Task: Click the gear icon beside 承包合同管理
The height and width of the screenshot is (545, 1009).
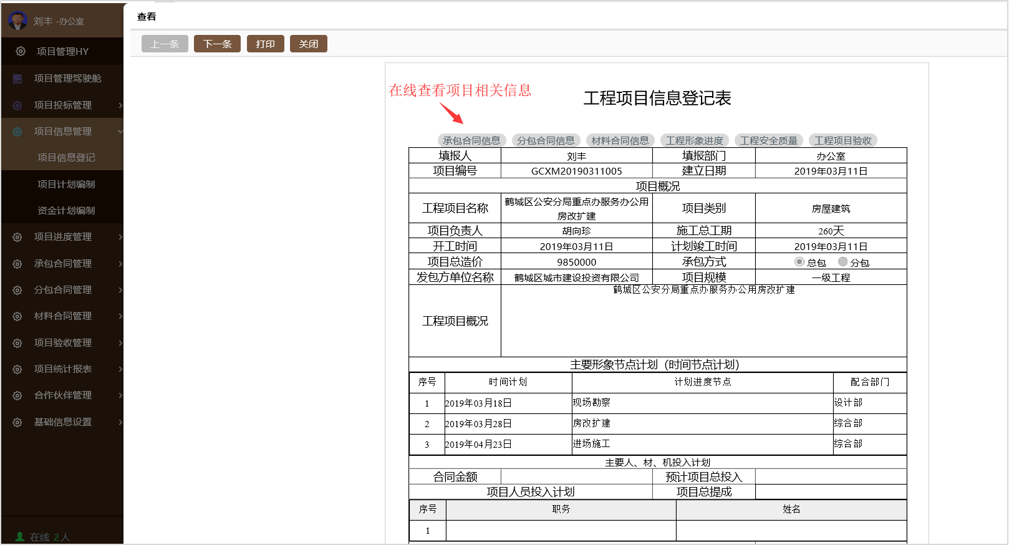Action: (x=17, y=264)
